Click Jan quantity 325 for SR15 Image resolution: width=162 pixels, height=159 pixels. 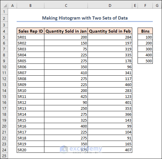pos(66,120)
